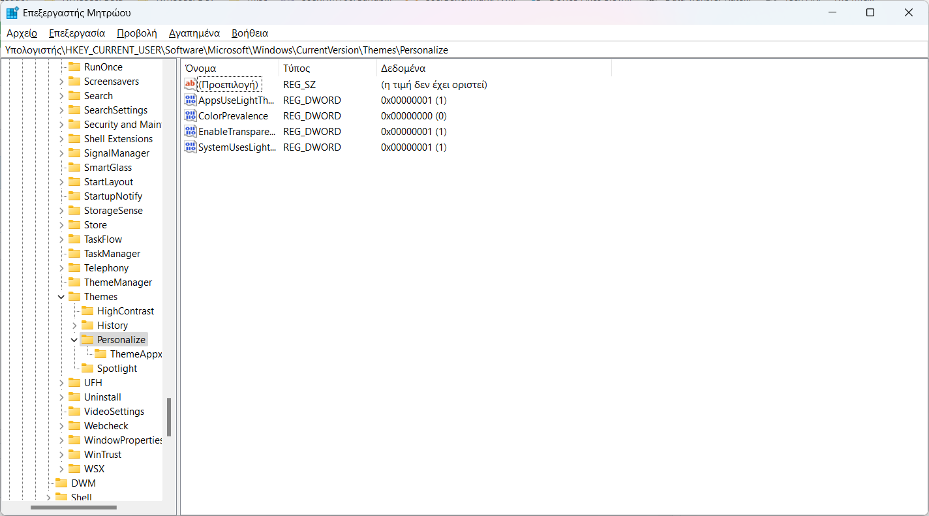Select the SystemUsesLightTheme DWORD icon
Viewport: 929px width, 516px height.
click(x=190, y=147)
